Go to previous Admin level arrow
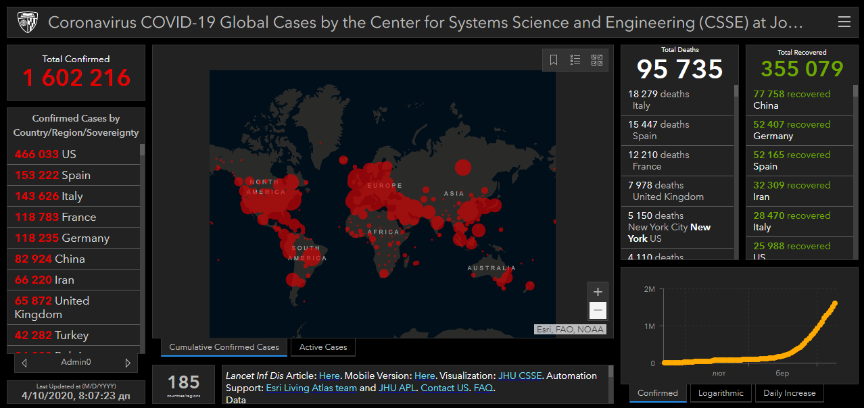The width and height of the screenshot is (864, 408). click(x=24, y=363)
